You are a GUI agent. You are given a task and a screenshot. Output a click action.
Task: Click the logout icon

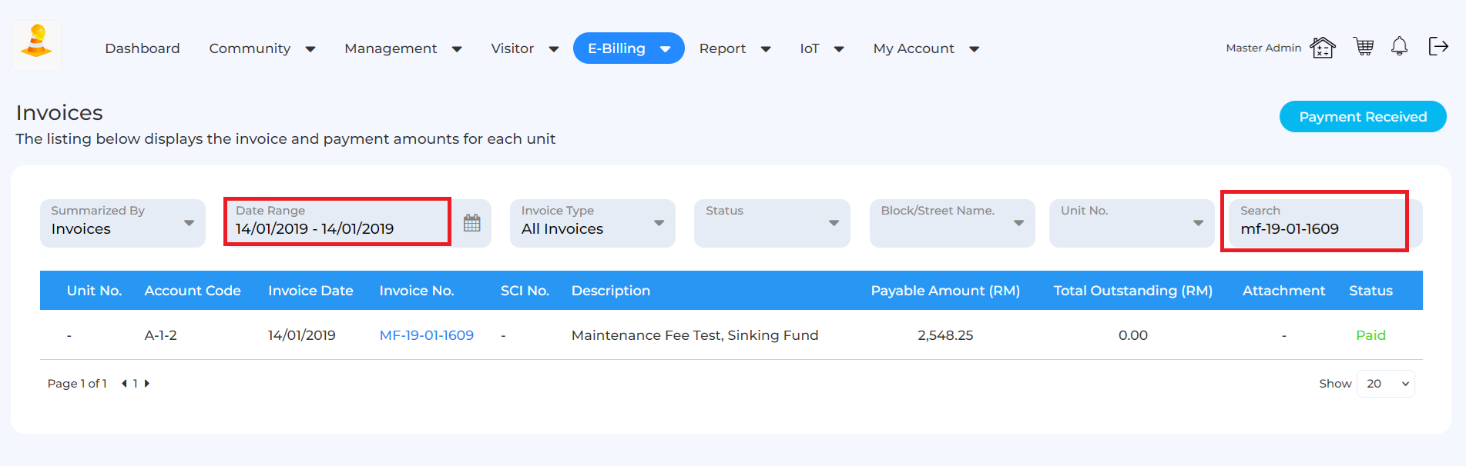[x=1437, y=47]
